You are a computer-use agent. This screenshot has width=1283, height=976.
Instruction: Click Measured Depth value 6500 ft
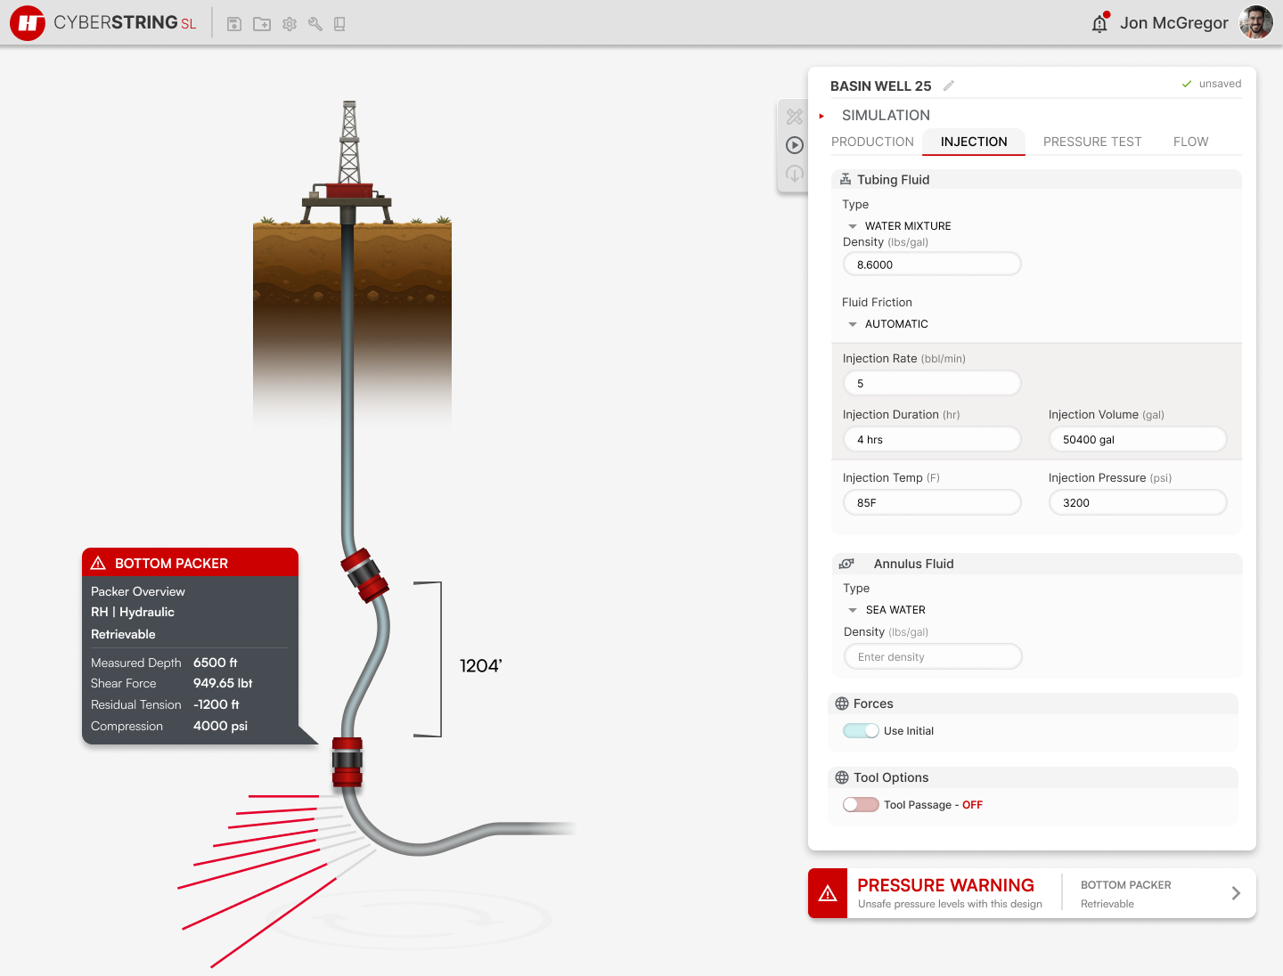coord(216,663)
